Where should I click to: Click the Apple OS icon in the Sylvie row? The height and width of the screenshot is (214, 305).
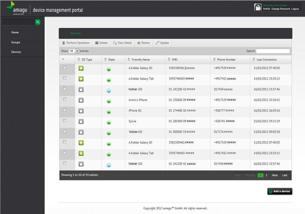click(81, 122)
